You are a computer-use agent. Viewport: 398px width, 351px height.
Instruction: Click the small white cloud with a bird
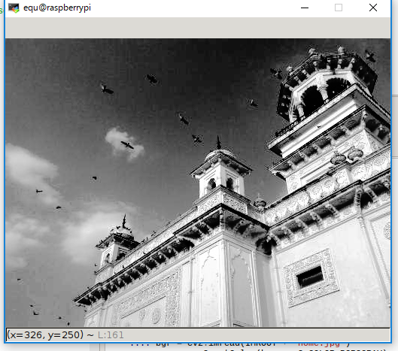(125, 144)
